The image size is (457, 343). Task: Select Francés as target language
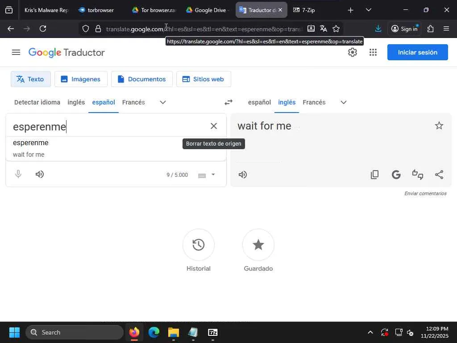coord(314,102)
